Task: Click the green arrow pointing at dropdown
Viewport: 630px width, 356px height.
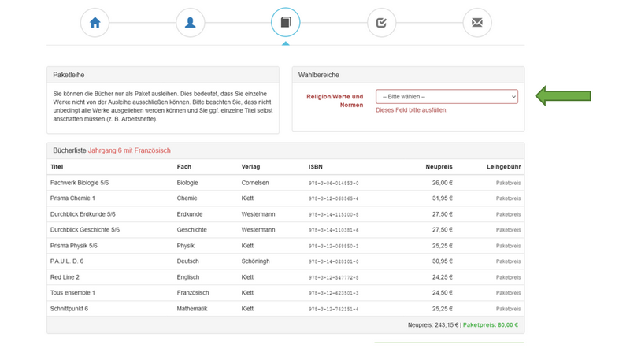Action: coord(563,96)
